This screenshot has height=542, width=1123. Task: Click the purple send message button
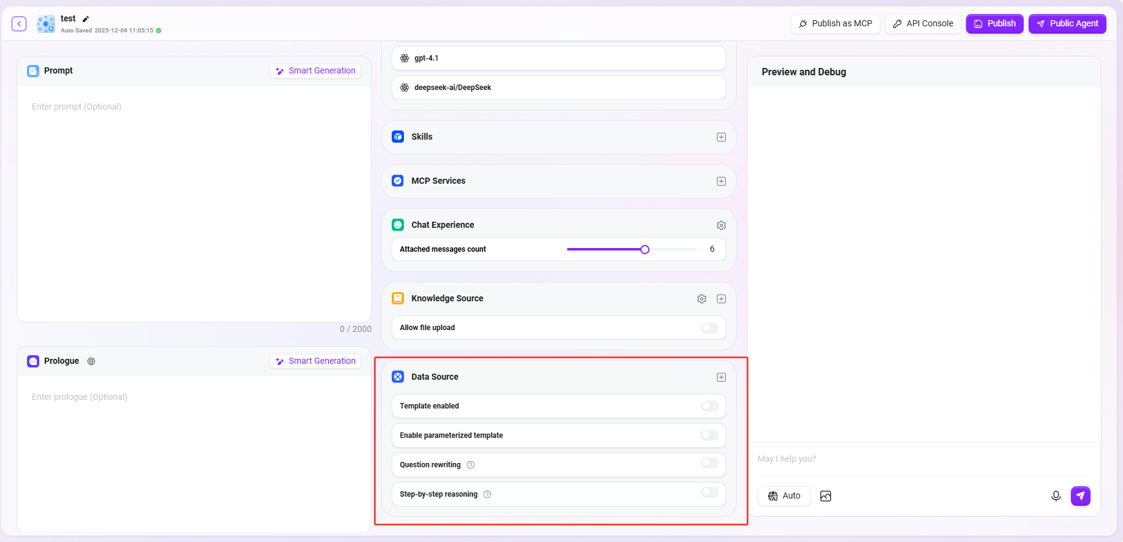coord(1080,496)
